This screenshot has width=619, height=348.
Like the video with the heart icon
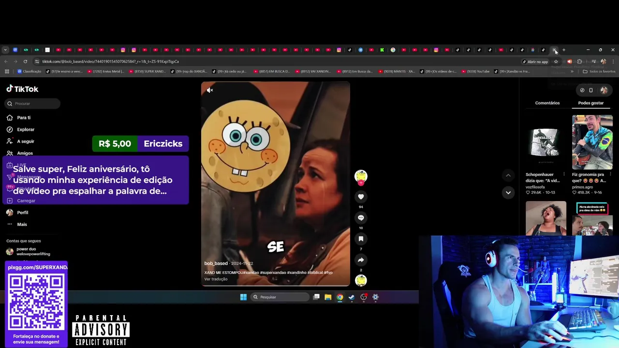(x=361, y=197)
